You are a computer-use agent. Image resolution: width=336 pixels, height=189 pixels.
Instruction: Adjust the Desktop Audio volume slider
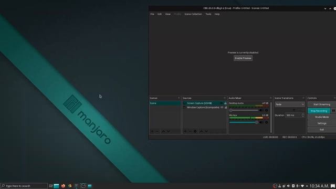click(244, 110)
